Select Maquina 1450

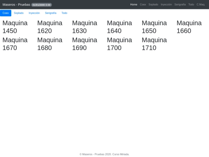(15, 27)
